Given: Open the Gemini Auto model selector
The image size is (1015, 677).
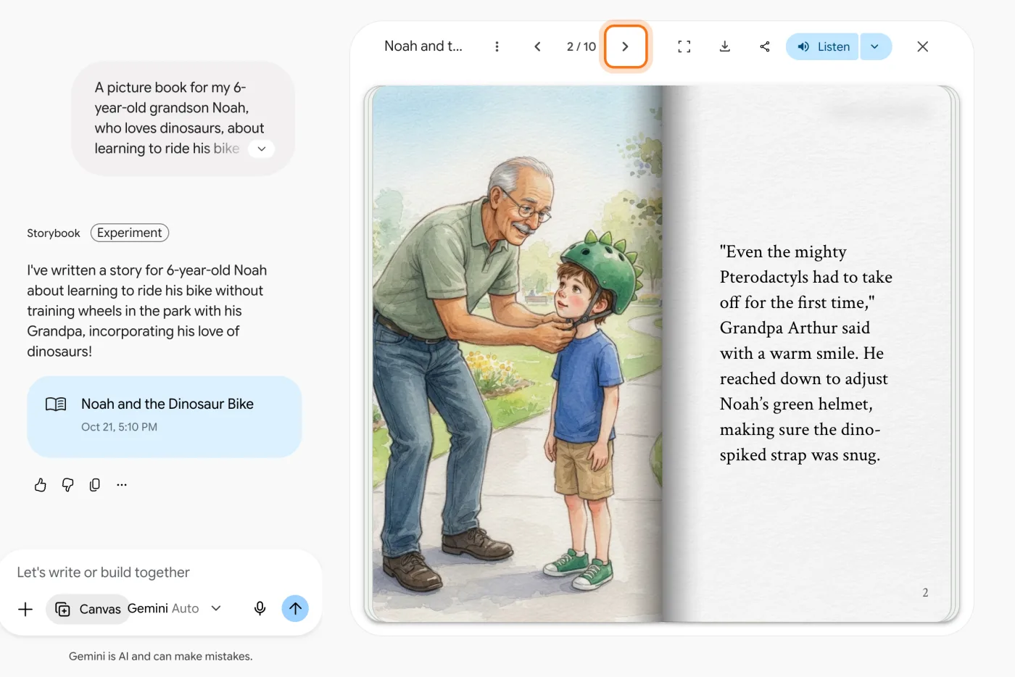Looking at the screenshot, I should click(175, 609).
